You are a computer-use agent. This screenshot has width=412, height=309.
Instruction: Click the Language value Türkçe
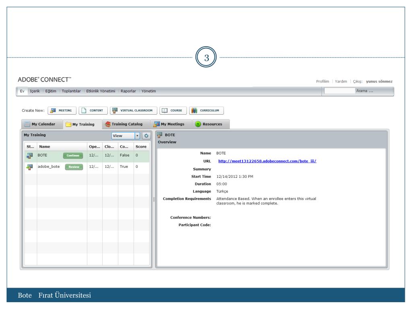pos(222,191)
